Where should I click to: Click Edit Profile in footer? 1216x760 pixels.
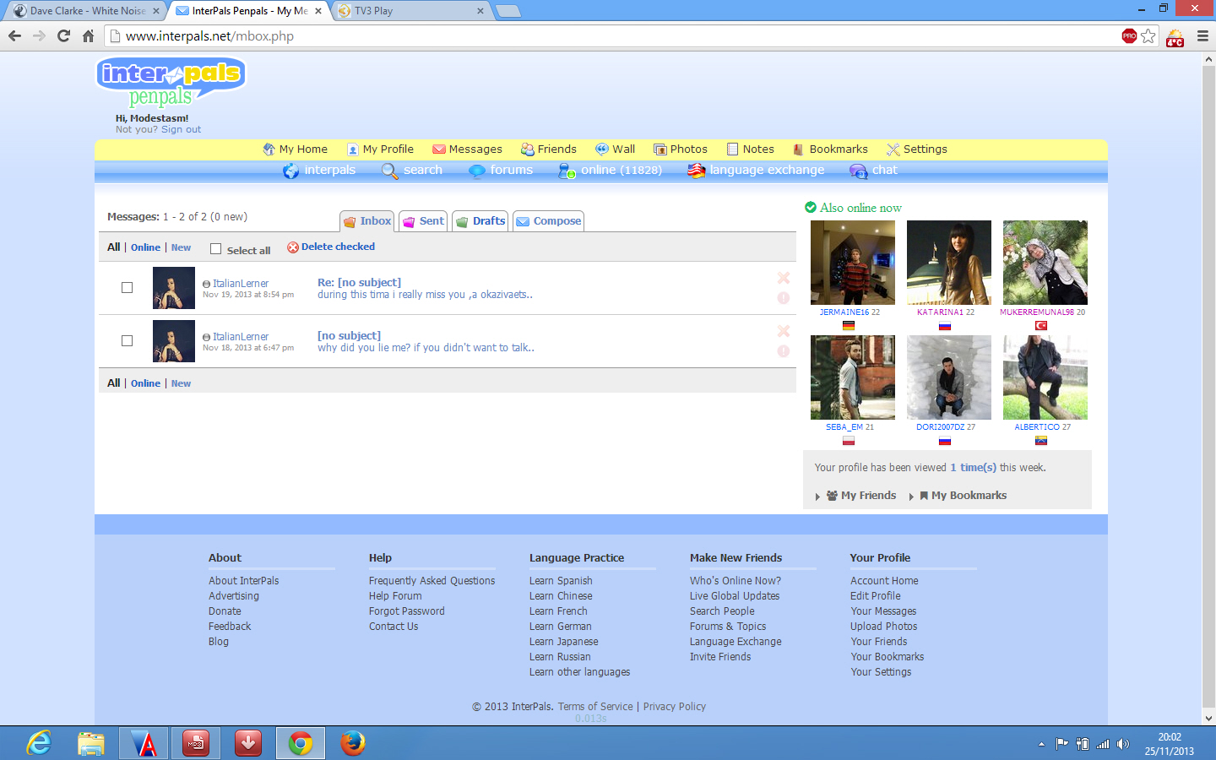pyautogui.click(x=876, y=596)
